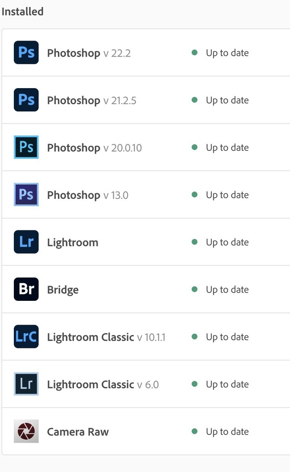Select the Camera Raw name
The height and width of the screenshot is (472, 290).
pos(78,432)
